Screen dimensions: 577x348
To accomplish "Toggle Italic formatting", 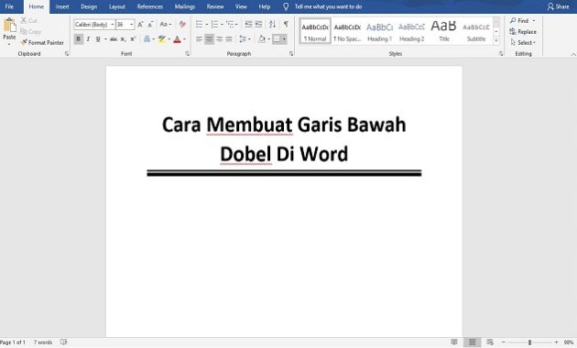I will [x=88, y=39].
